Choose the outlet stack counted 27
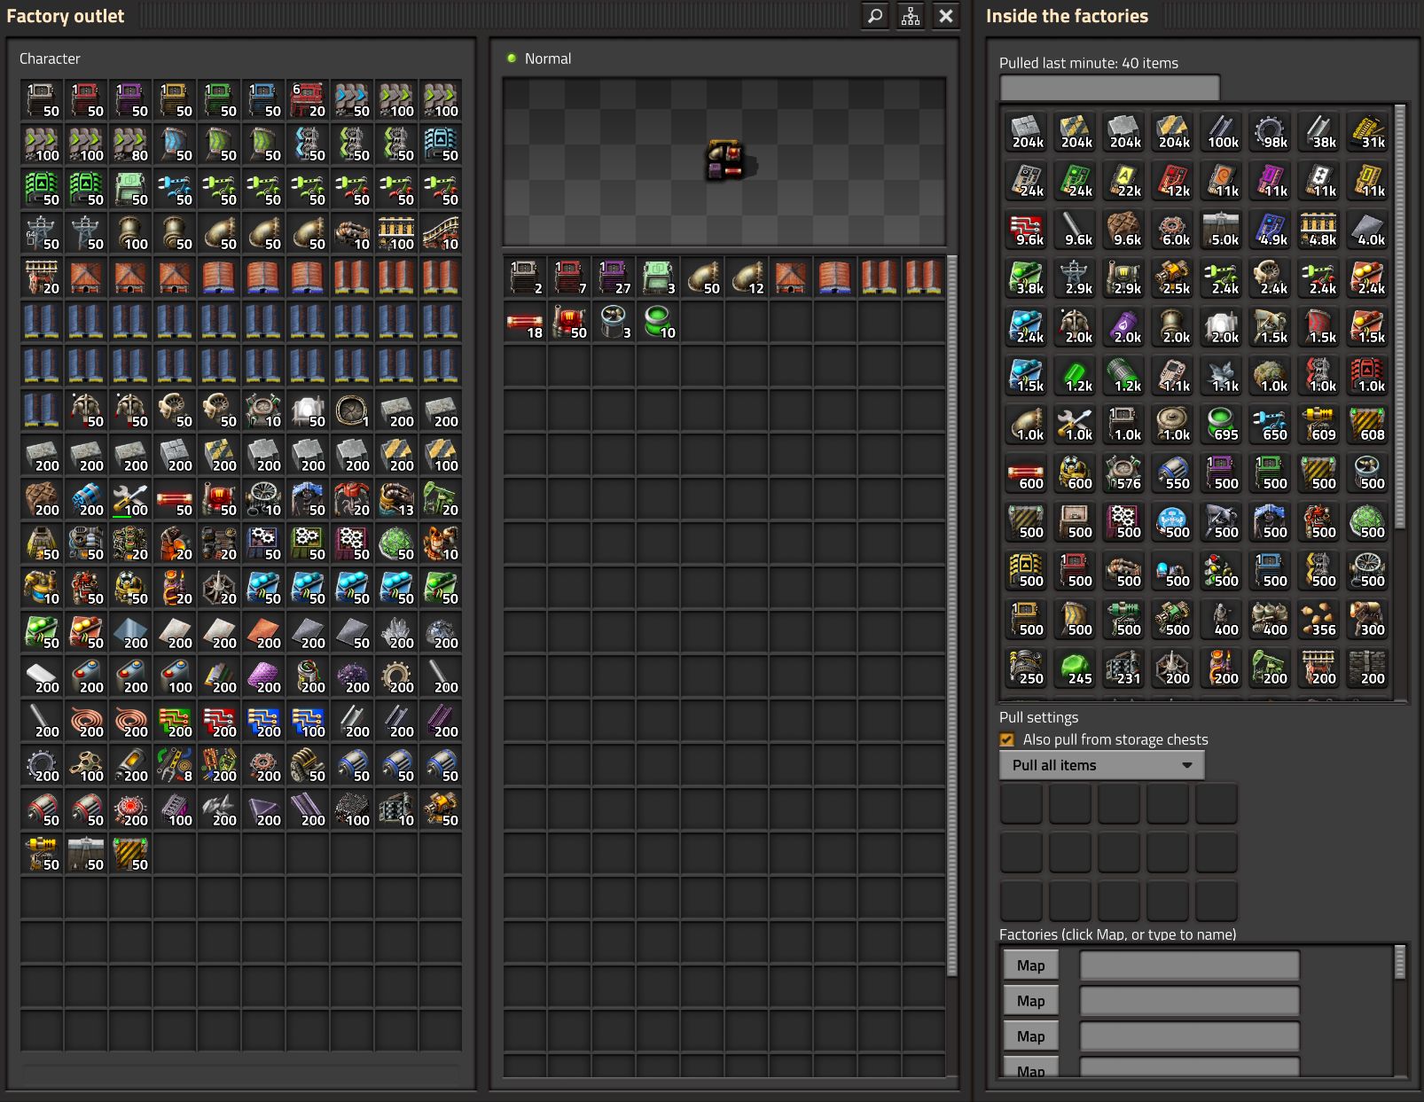The height and width of the screenshot is (1102, 1424). [x=614, y=277]
